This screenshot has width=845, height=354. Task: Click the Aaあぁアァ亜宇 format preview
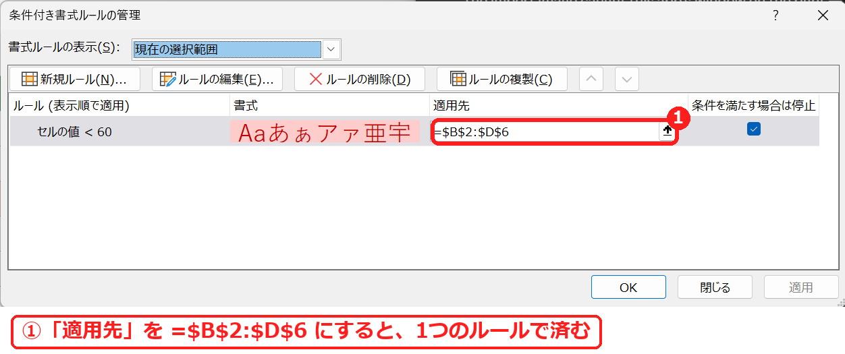tap(325, 132)
